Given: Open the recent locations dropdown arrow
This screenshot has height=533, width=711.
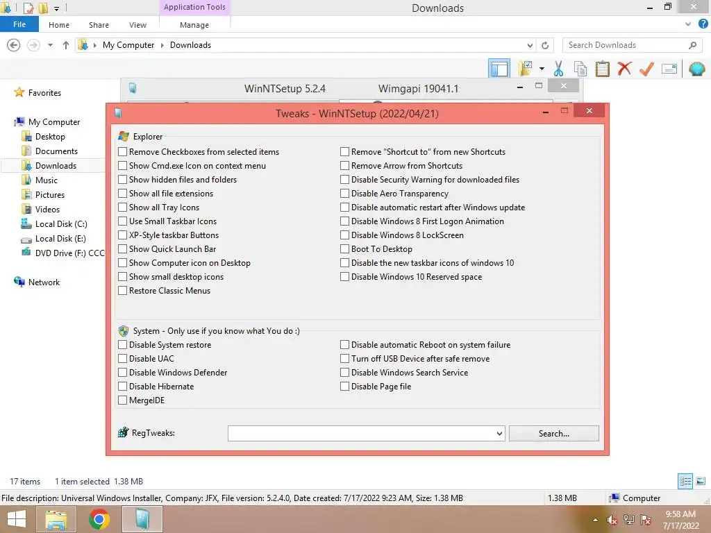Looking at the screenshot, I should (x=50, y=45).
